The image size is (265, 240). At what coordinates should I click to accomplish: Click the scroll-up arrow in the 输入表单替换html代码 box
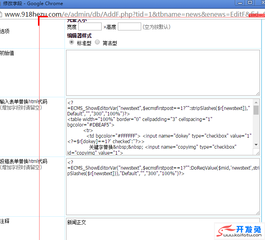256,102
